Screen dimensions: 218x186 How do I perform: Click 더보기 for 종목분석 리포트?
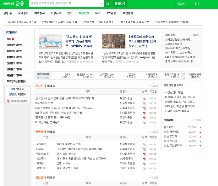(154, 132)
